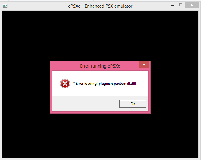The width and height of the screenshot is (201, 160).
Task: Click the "ePSXe - Enhanced PSX emulator" title text
Action: pyautogui.click(x=100, y=6)
